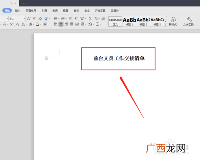200x160 pixels.
Task: Click the line spacing icon
Action: (x=82, y=24)
